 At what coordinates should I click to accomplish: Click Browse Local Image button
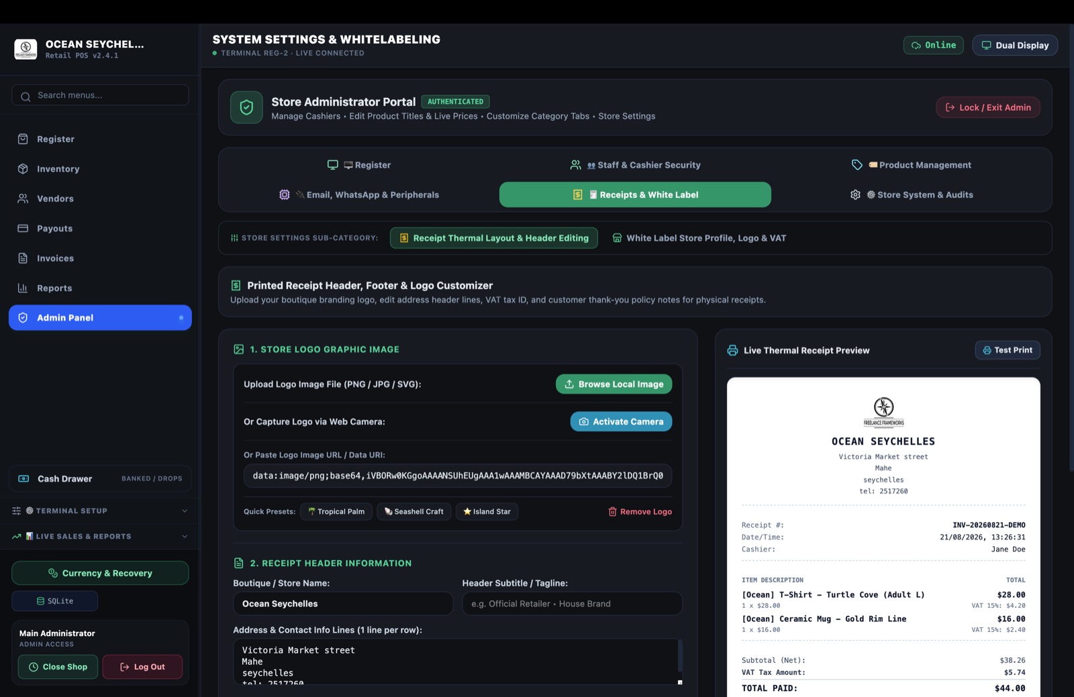(x=614, y=384)
